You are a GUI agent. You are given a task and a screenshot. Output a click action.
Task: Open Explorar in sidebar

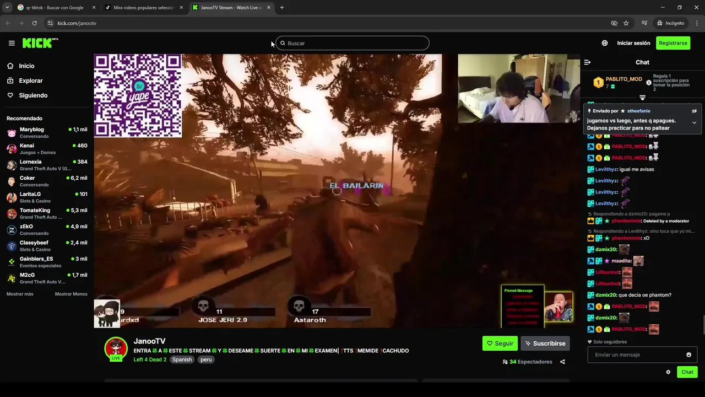click(x=30, y=81)
